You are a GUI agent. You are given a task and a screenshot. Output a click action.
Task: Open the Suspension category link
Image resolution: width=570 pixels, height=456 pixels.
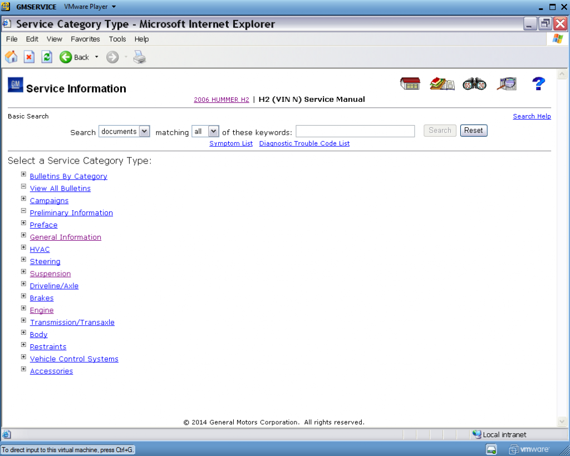(50, 274)
